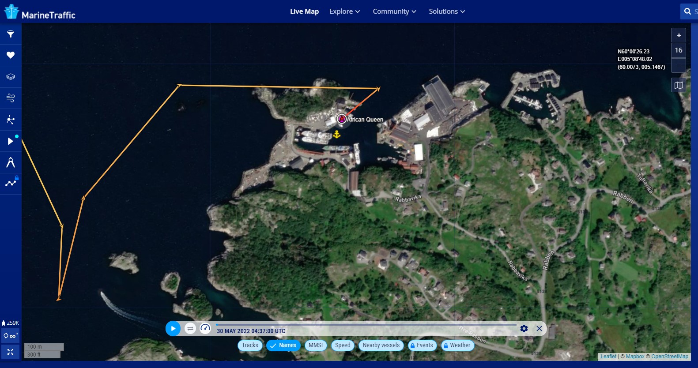Go to the Live Map tab
Image resolution: width=698 pixels, height=368 pixels.
point(304,11)
